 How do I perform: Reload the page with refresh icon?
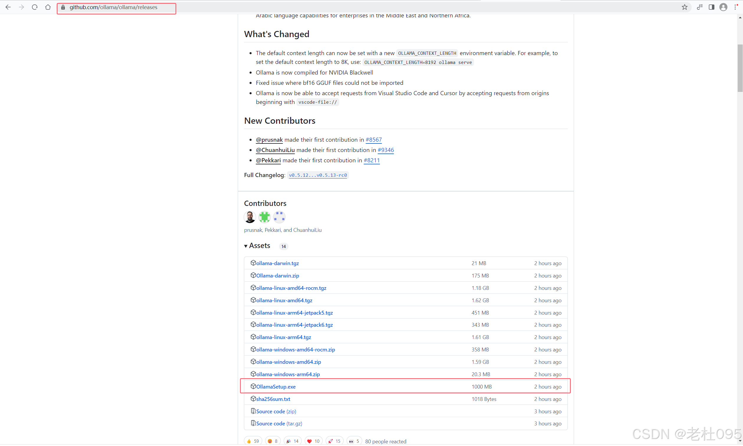coord(35,7)
